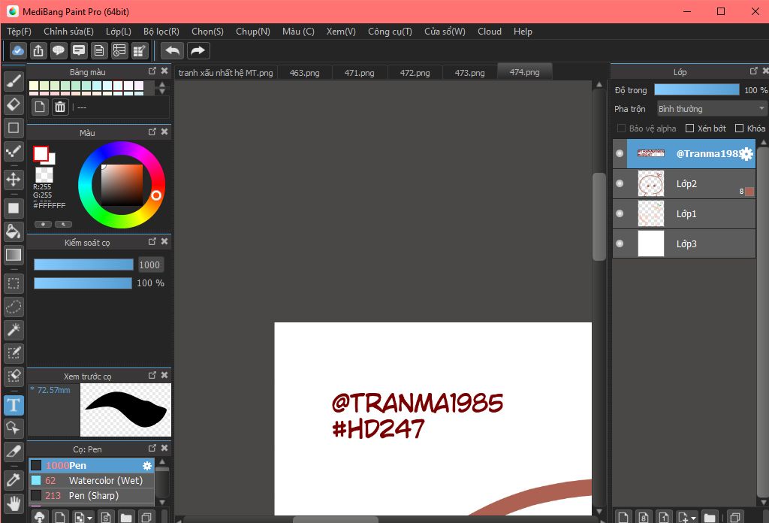Click the cloud save icon
769x523 pixels.
(18, 50)
